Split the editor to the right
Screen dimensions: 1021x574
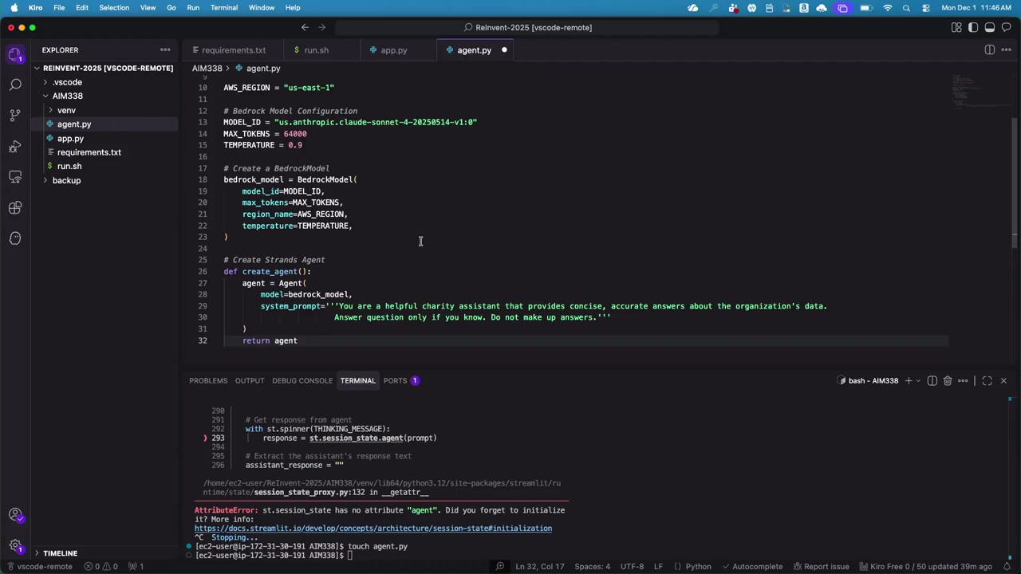click(x=990, y=50)
